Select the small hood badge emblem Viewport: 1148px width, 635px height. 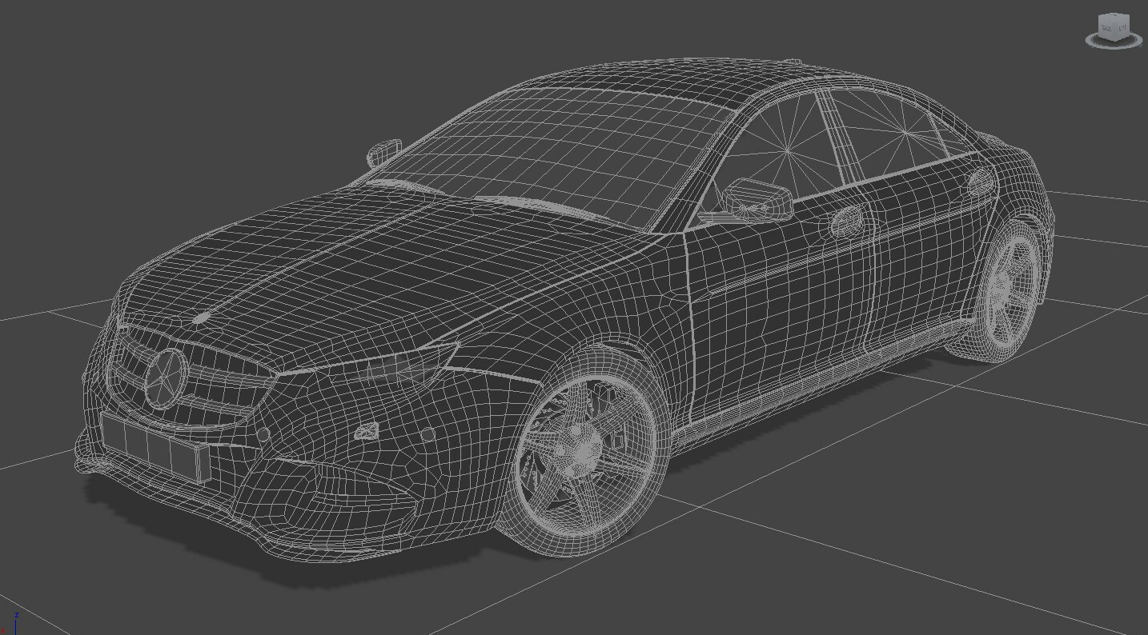(x=201, y=317)
